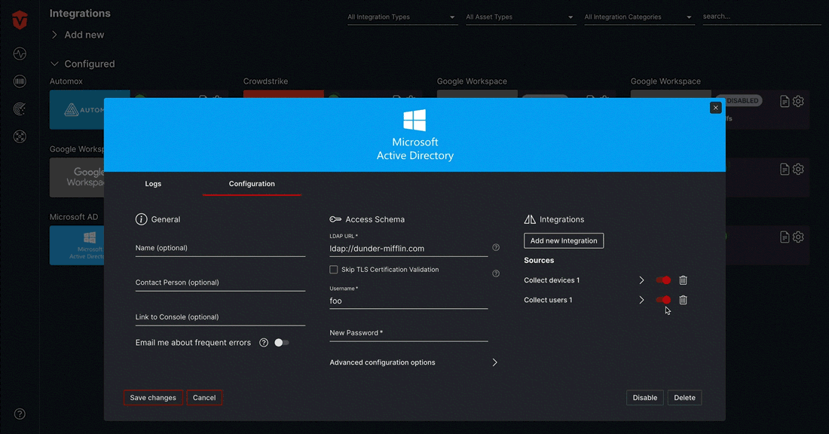The width and height of the screenshot is (829, 434).
Task: Click the Sources heading
Action: 539,261
